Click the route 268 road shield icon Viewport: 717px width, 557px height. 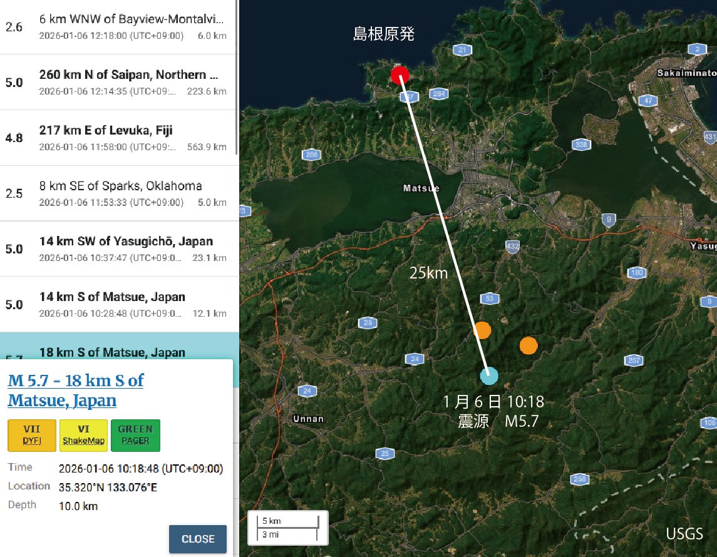(x=578, y=478)
